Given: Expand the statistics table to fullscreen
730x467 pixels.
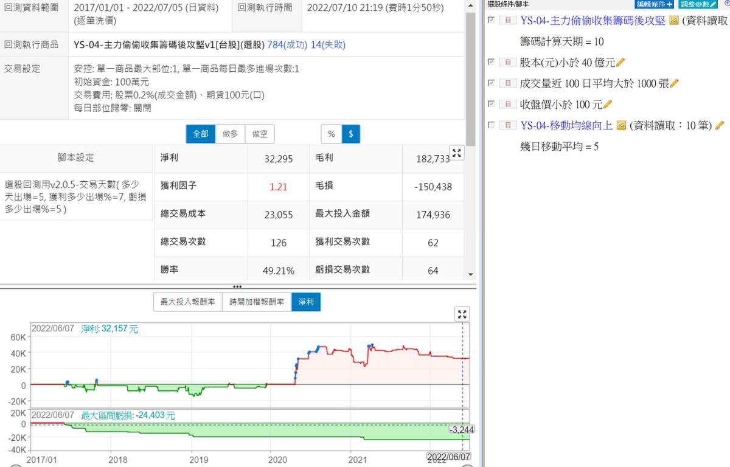Looking at the screenshot, I should coord(456,153).
